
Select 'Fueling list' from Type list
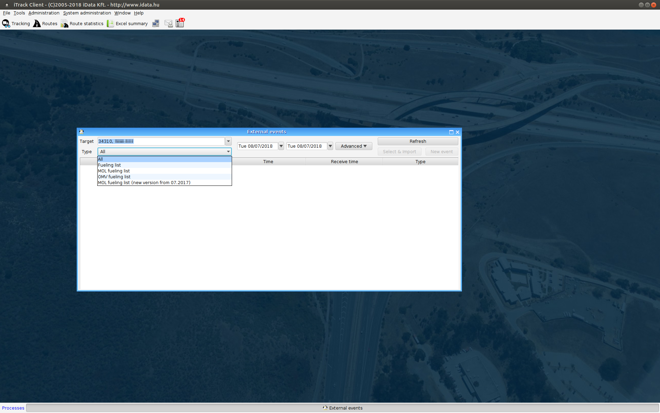pyautogui.click(x=109, y=165)
